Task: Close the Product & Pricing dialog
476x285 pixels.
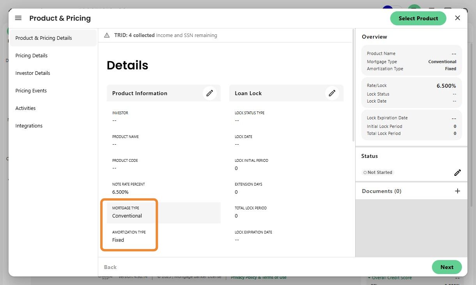Action: pos(458,18)
